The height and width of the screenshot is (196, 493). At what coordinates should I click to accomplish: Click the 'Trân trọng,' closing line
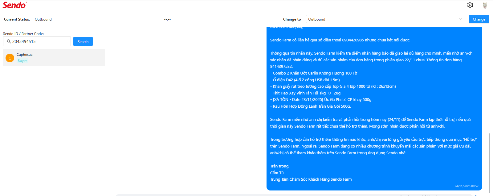coord(280,166)
